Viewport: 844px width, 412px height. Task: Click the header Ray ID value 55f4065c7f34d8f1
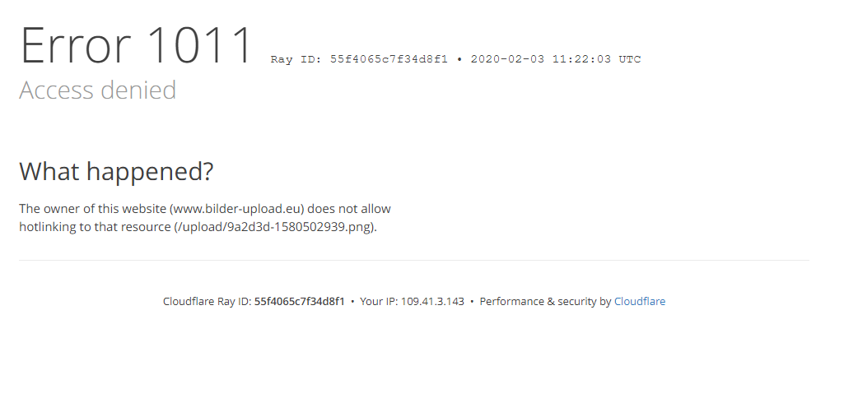[389, 59]
